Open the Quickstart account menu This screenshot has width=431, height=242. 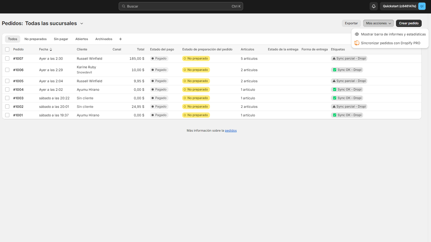point(399,6)
